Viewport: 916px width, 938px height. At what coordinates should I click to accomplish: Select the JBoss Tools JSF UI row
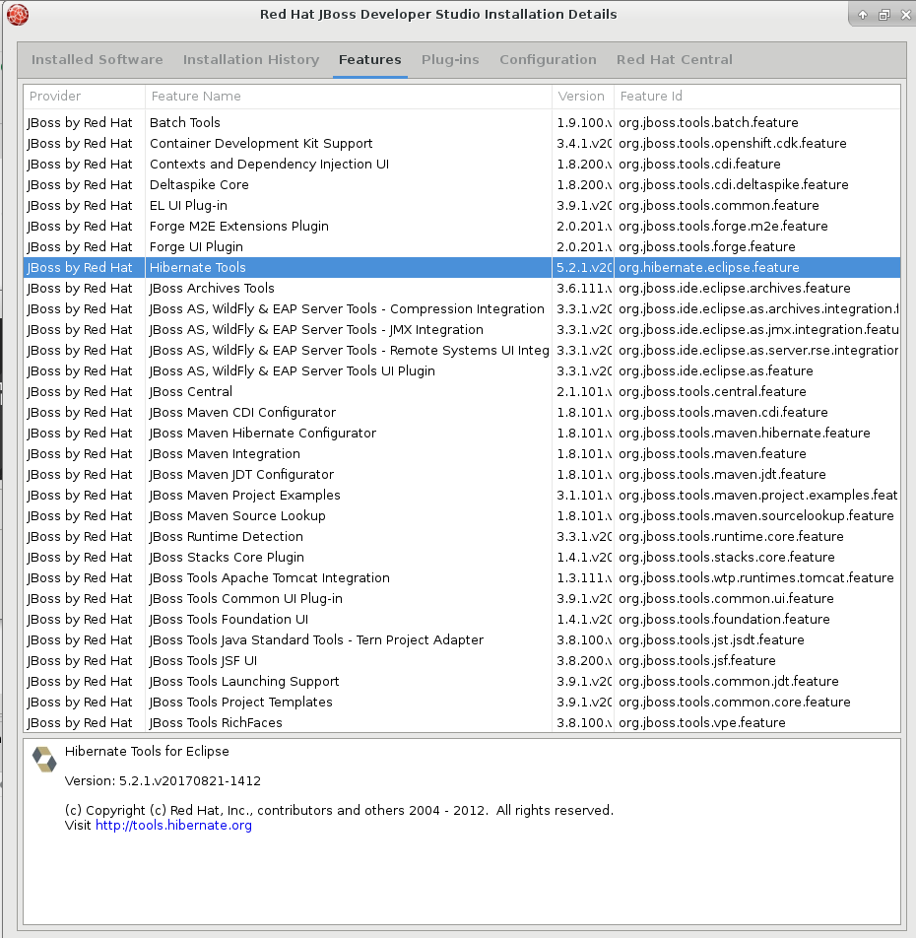tap(462, 661)
